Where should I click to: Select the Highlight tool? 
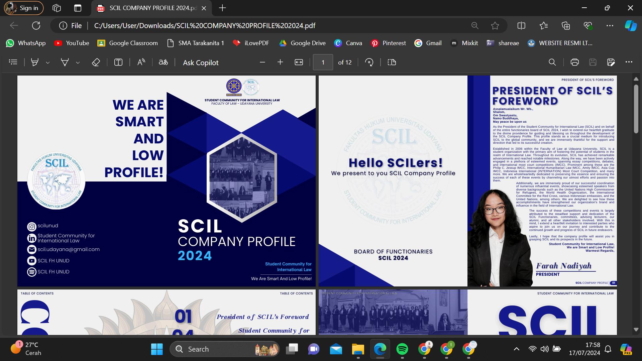tap(35, 62)
